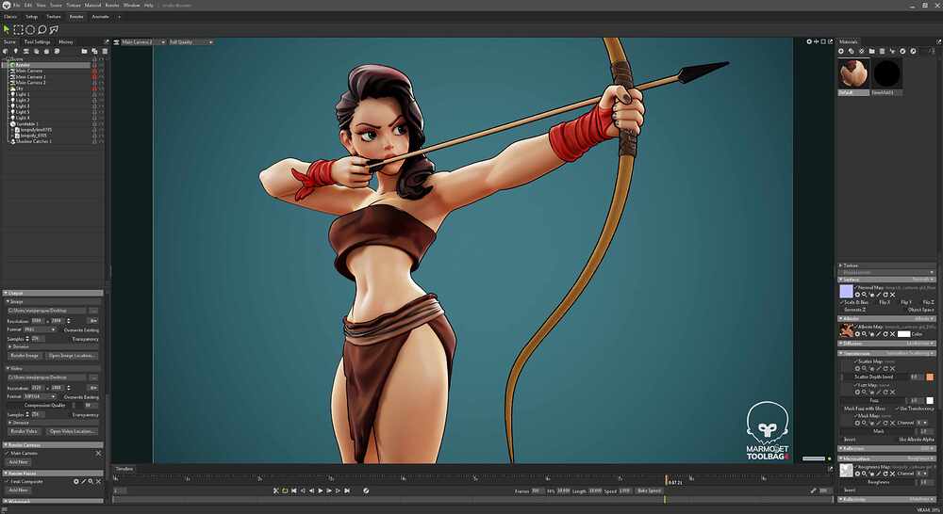
Task: Click the Bake Speed button
Action: (x=649, y=490)
